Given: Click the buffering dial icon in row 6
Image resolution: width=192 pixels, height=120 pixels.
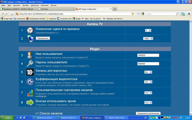Looking at the screenshot, I should click(x=30, y=82).
